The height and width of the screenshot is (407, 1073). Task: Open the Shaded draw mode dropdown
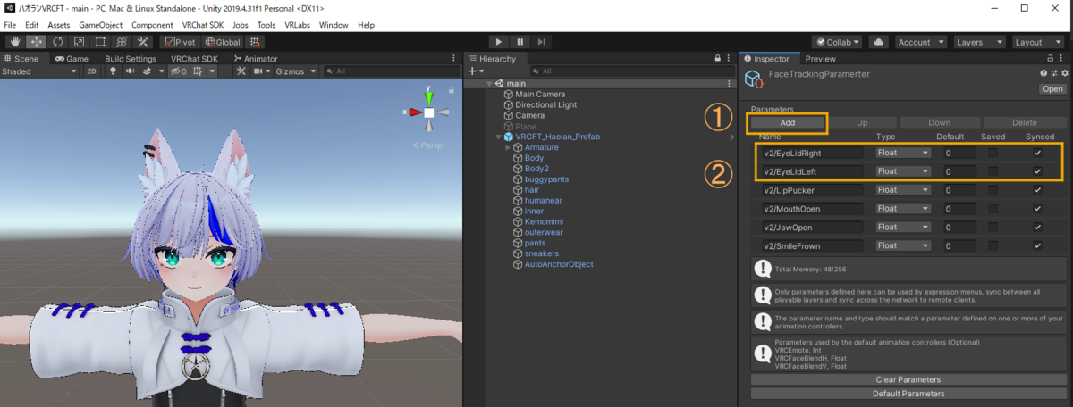39,71
